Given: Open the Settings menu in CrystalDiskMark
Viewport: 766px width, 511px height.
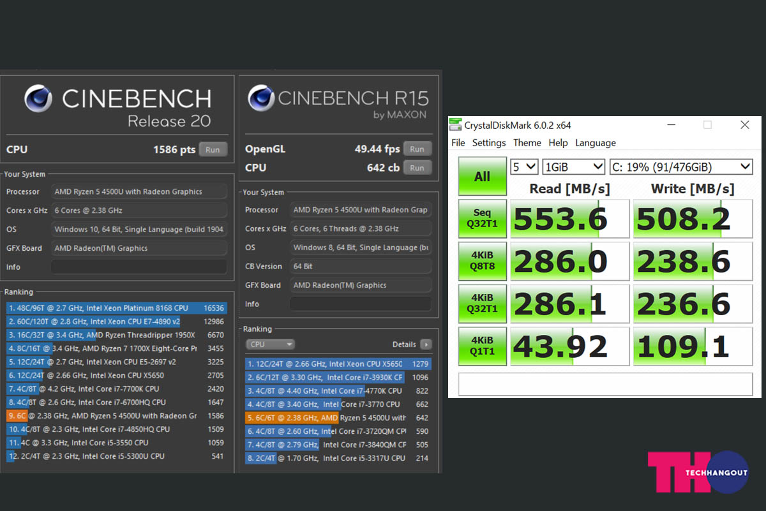Looking at the screenshot, I should tap(489, 143).
